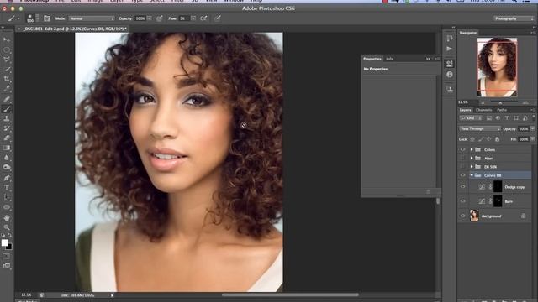
Task: Open the Brush panel toggle in options bar
Action: click(x=47, y=18)
